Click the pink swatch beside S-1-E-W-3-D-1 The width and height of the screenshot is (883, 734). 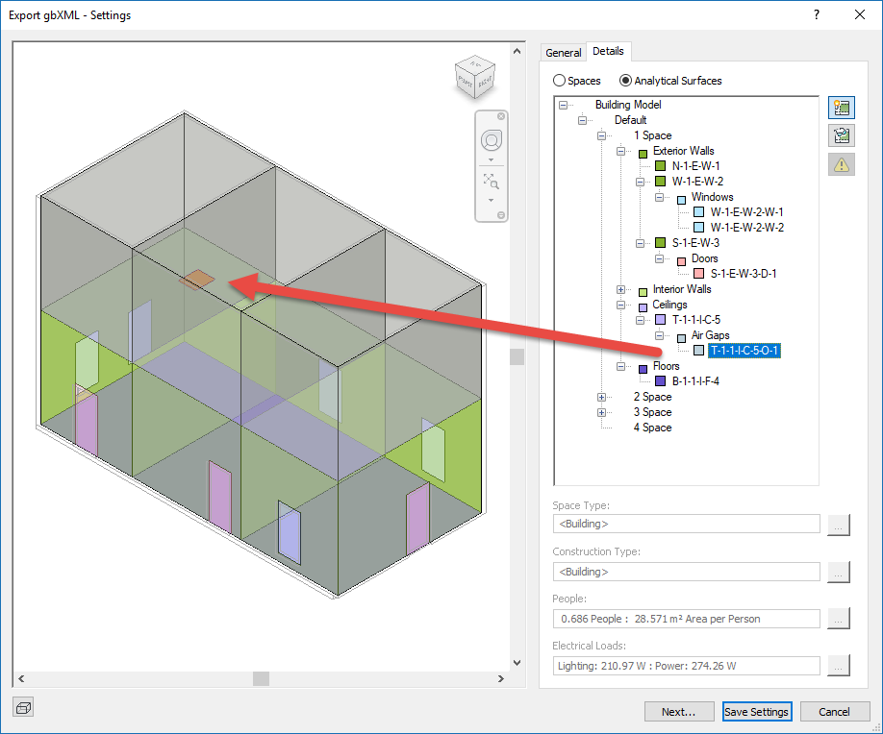tap(699, 274)
